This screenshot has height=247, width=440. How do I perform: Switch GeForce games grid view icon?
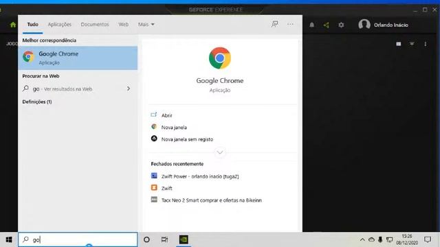[399, 44]
